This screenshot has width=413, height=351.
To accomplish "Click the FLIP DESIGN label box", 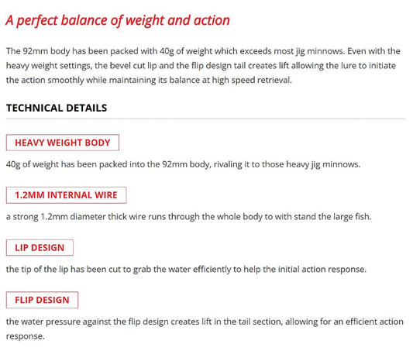I will [42, 300].
